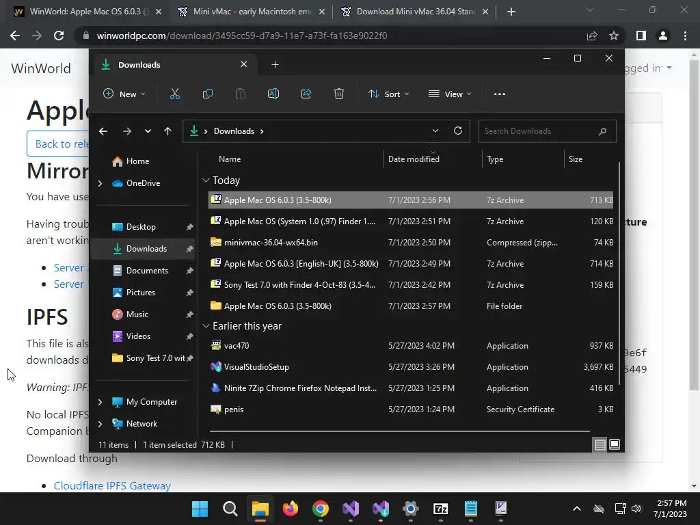
Task: Sort by Type column header
Action: (495, 159)
